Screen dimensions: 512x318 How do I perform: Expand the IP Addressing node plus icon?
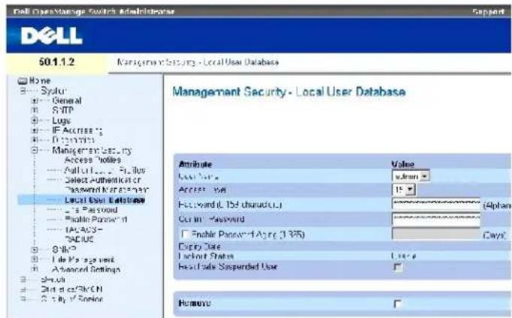35,131
